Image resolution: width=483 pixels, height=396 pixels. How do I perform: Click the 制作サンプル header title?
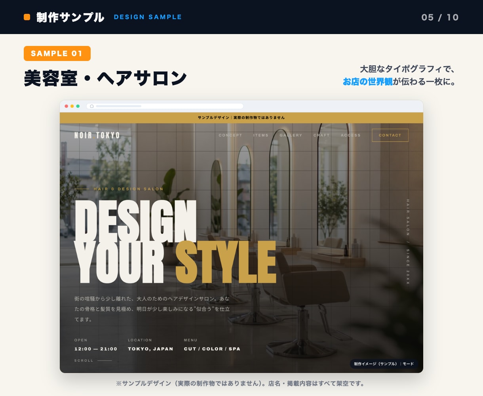click(x=70, y=17)
